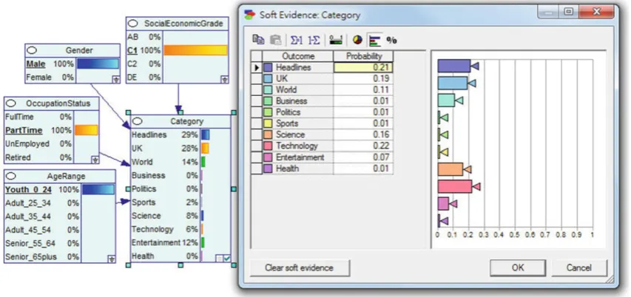Select Health outcome in the dialog table
Screen dimensions: 631x297
click(x=287, y=168)
